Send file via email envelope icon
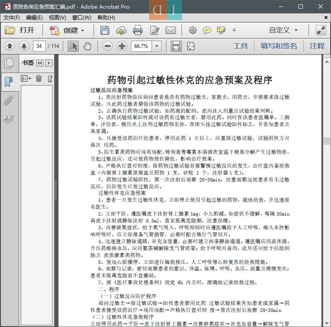Viewport: 331px width, 327px height. pyautogui.click(x=171, y=31)
